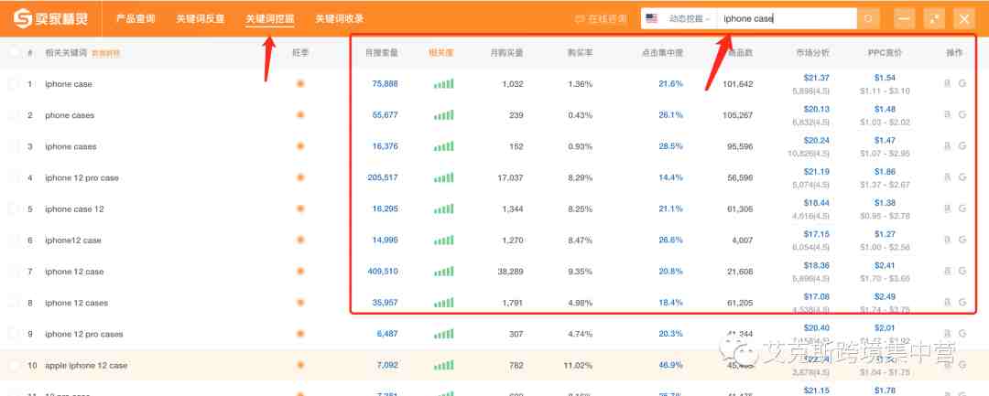989x396 pixels.
Task: Click search volume 409,510 link
Action: [383, 272]
